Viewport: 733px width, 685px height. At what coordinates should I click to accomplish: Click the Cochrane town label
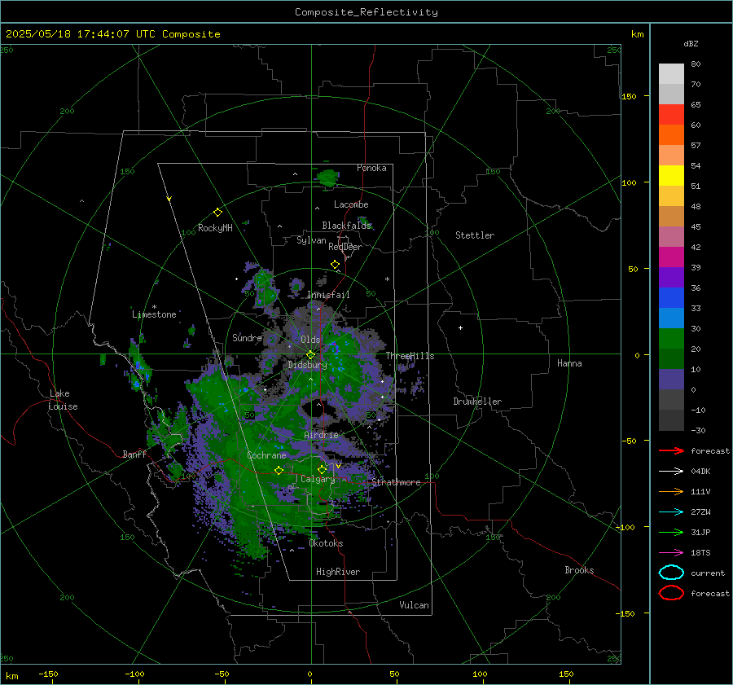coord(266,455)
